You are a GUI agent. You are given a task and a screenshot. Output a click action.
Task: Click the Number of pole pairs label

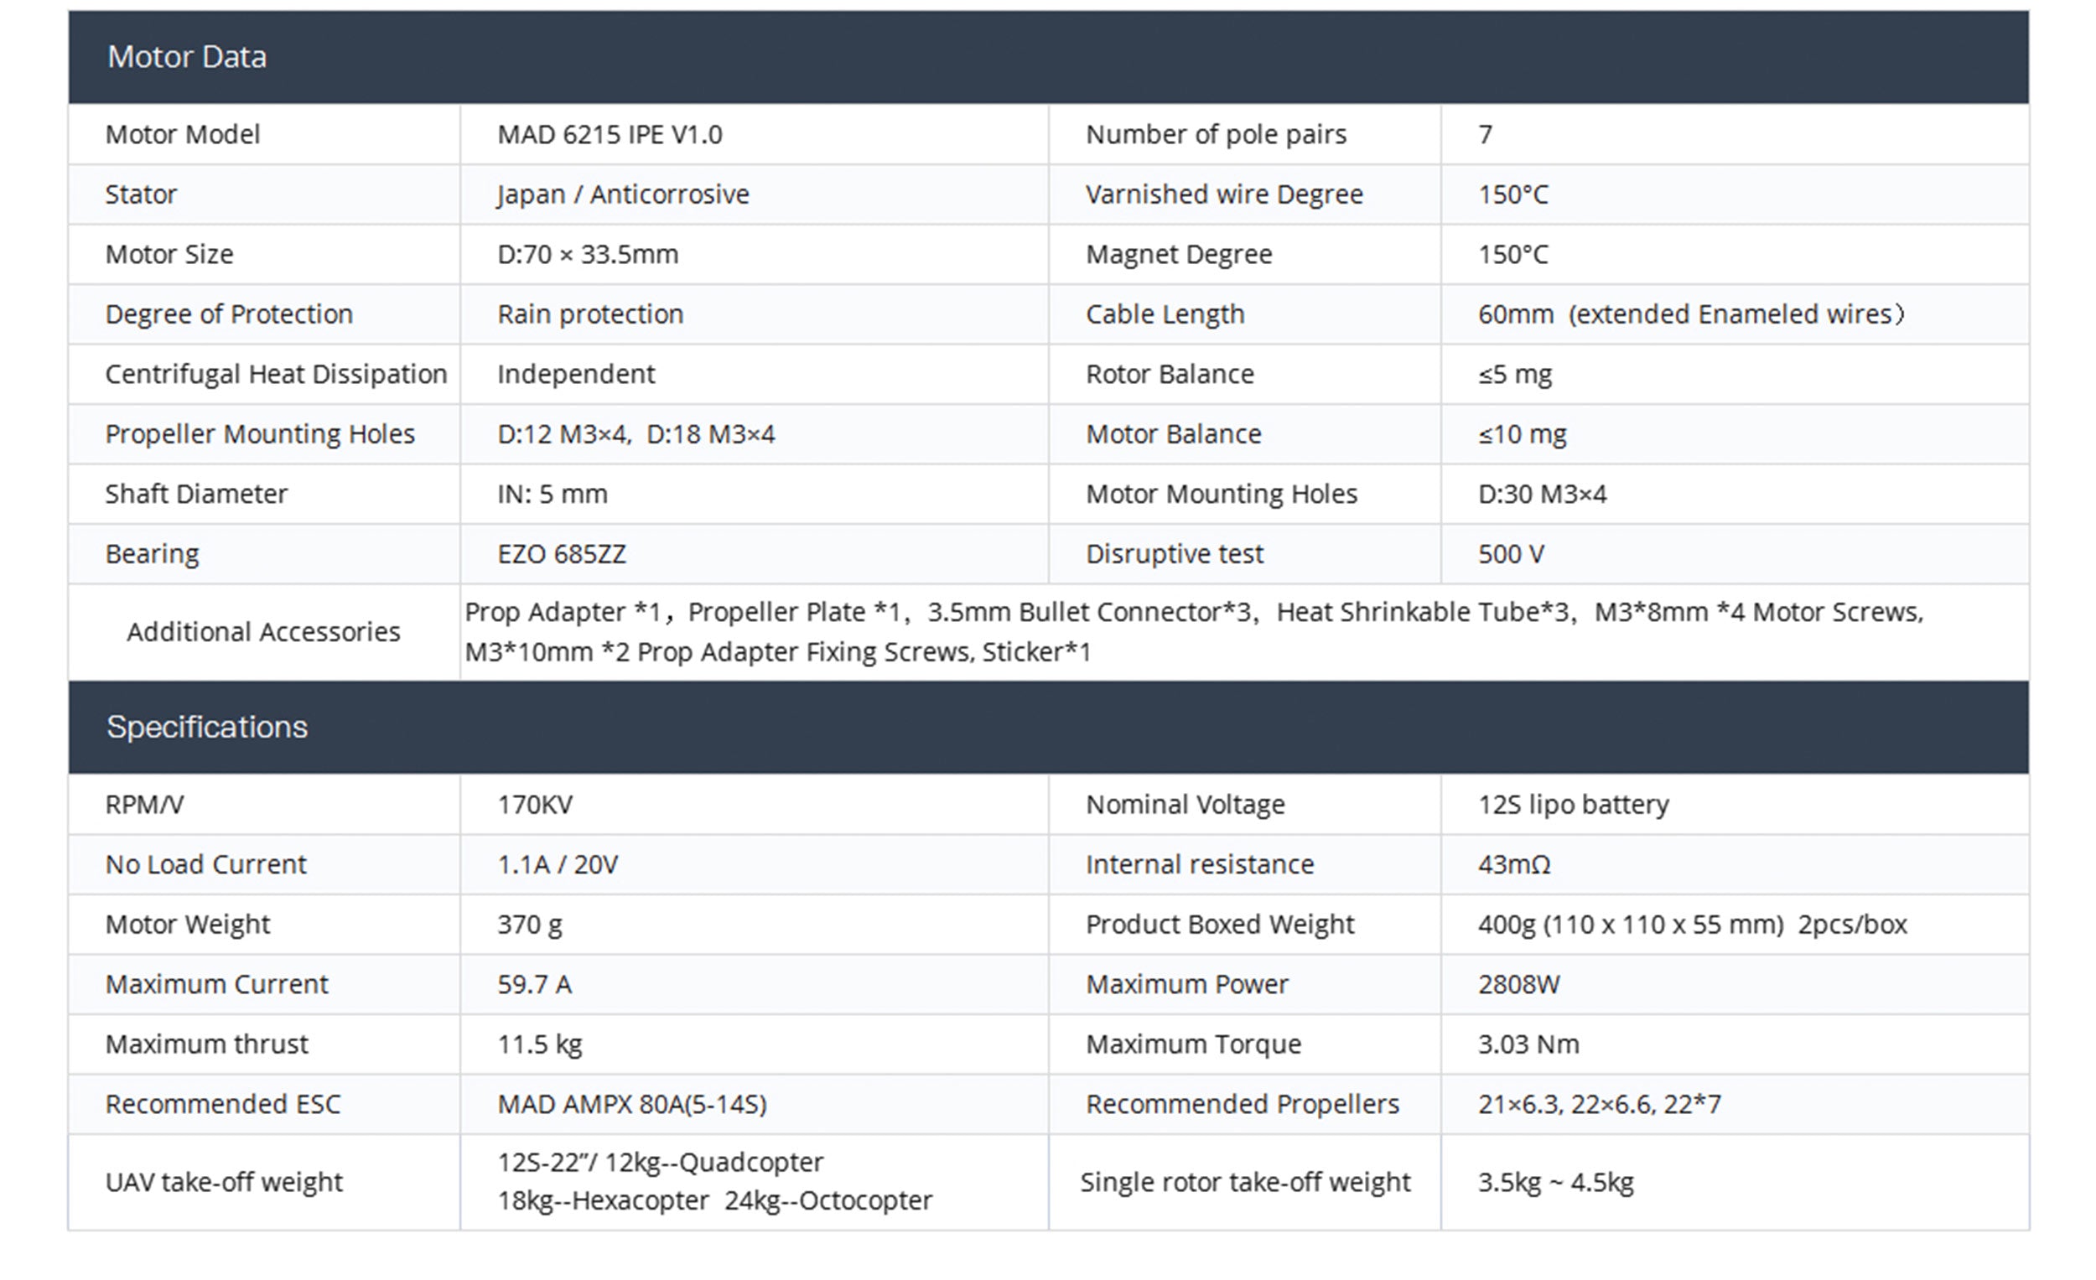click(x=1216, y=134)
